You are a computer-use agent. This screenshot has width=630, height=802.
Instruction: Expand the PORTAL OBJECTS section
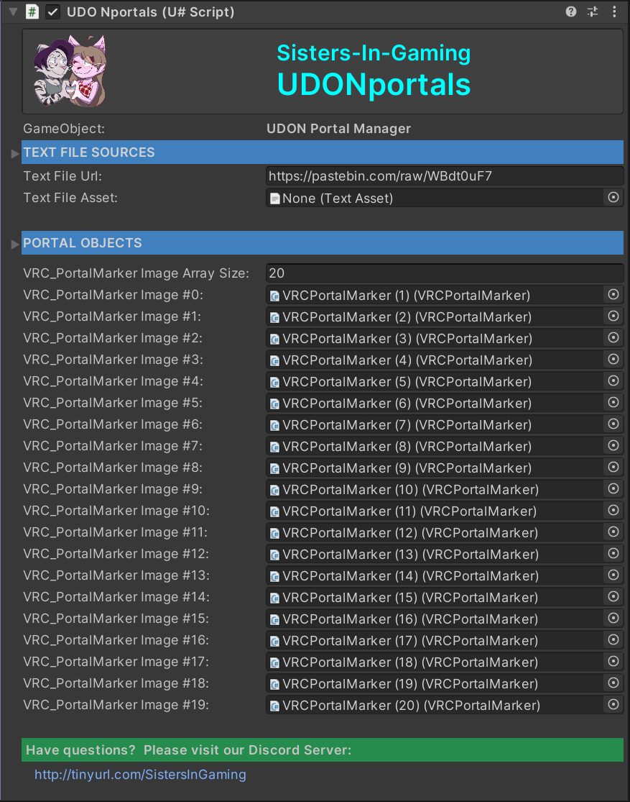pyautogui.click(x=14, y=243)
